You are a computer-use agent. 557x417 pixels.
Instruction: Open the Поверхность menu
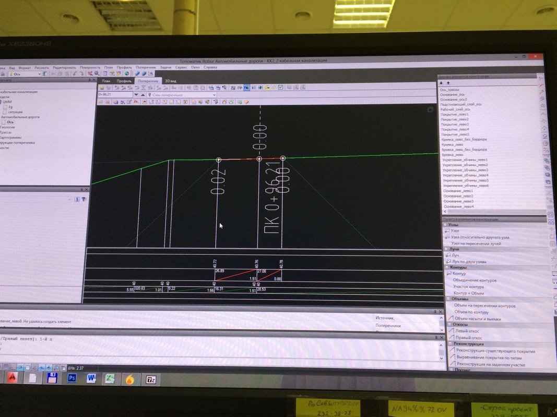(90, 67)
